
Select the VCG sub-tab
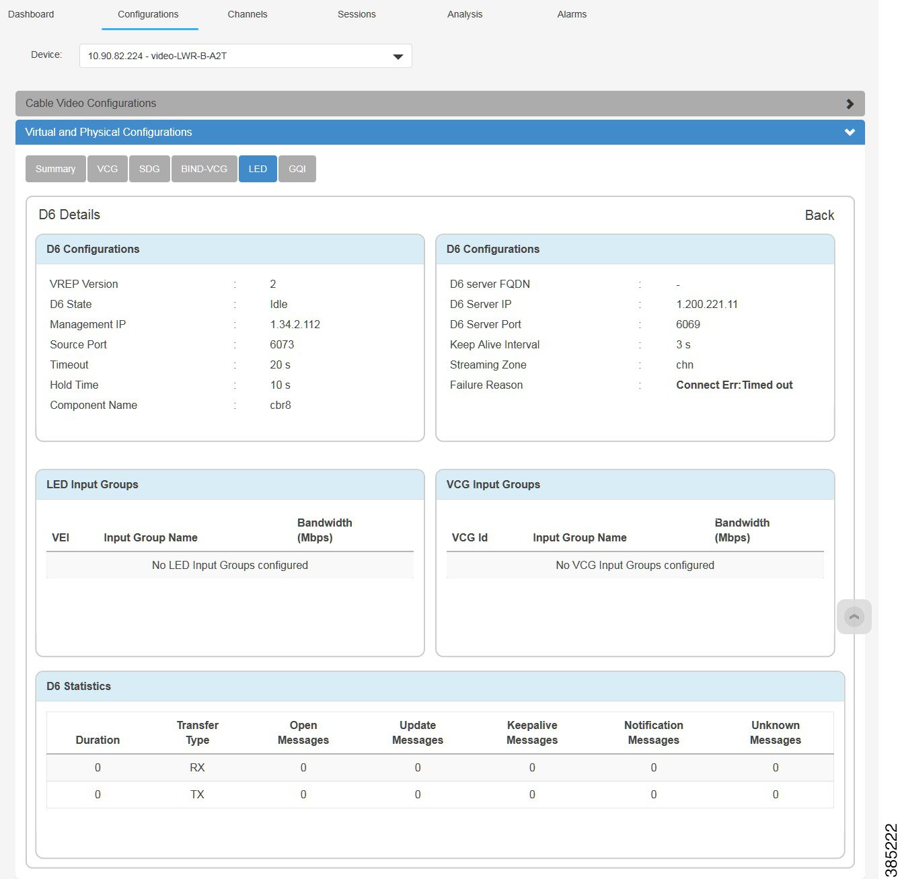click(107, 168)
